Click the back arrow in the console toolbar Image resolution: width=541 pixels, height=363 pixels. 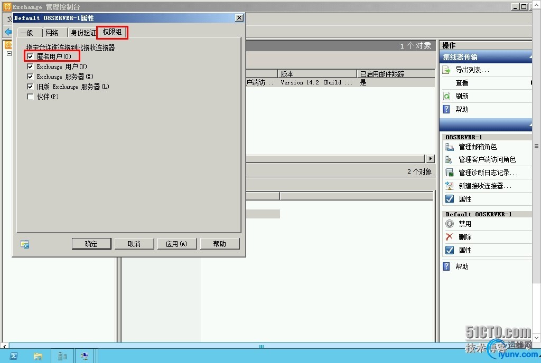coord(8,32)
